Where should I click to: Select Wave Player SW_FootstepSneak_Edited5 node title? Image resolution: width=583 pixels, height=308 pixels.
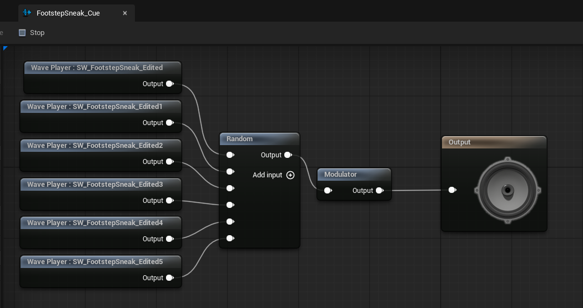tap(100, 262)
